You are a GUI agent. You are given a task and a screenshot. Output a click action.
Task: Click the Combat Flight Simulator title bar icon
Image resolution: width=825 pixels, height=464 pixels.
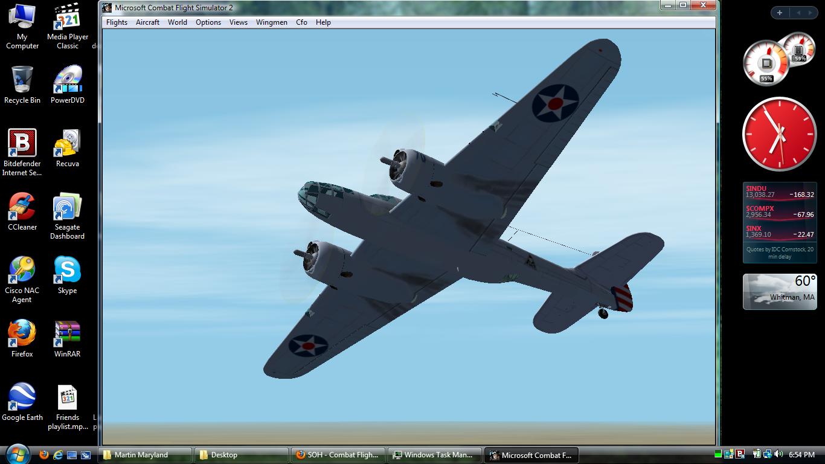pos(107,8)
